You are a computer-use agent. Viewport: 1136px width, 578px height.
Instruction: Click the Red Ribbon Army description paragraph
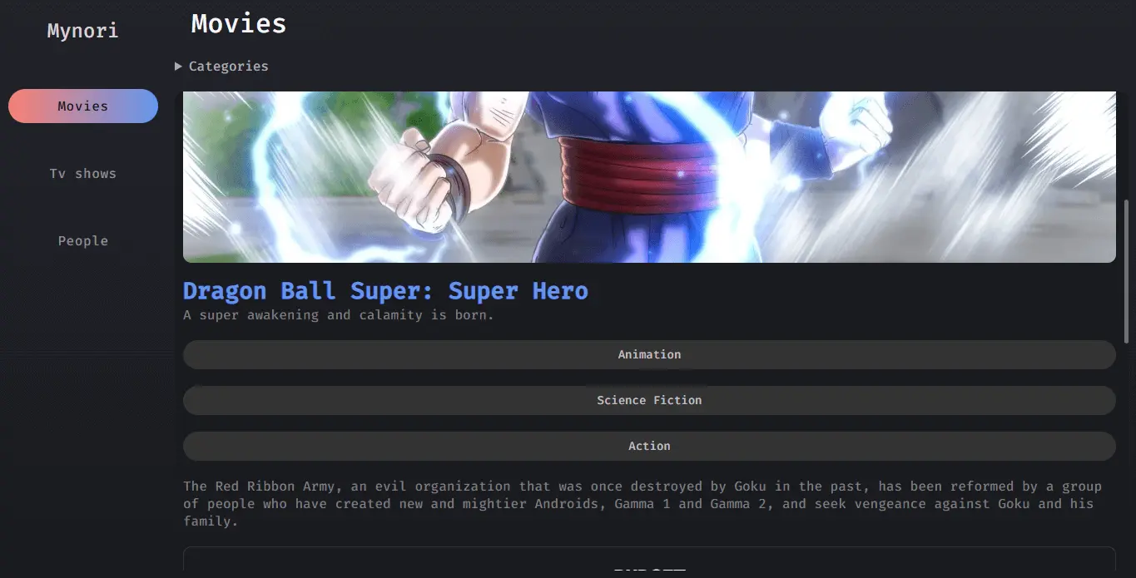coord(642,504)
